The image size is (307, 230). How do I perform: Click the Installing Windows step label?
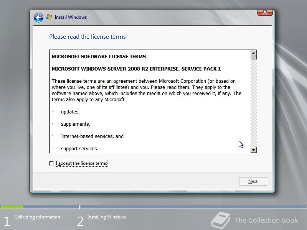point(107,217)
